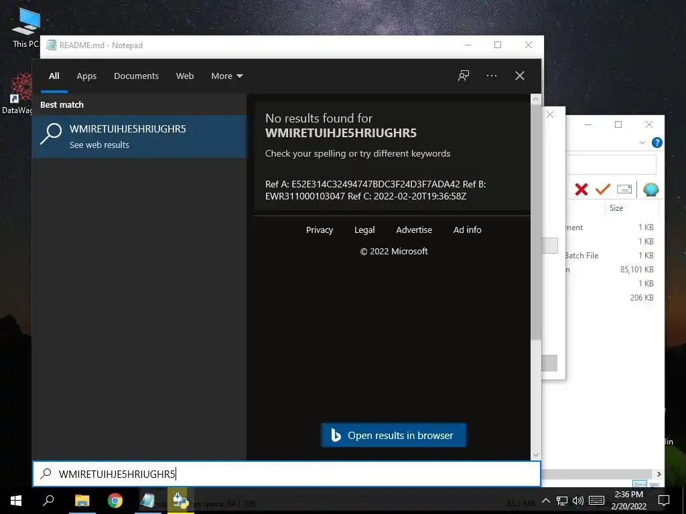The image size is (686, 514).
Task: Click the red X icon in Explorer toolbar
Action: point(581,189)
